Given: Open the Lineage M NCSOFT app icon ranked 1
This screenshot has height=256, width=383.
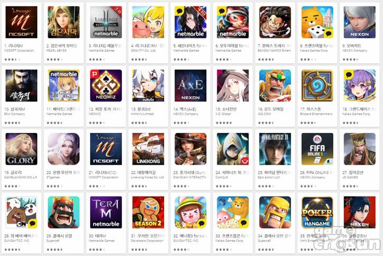Looking at the screenshot, I should (21, 22).
